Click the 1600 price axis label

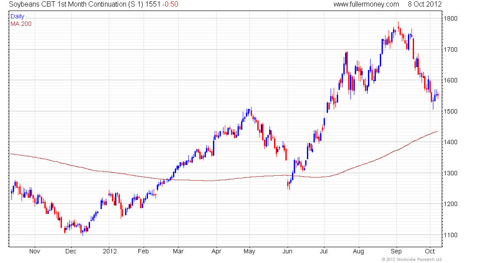point(451,80)
